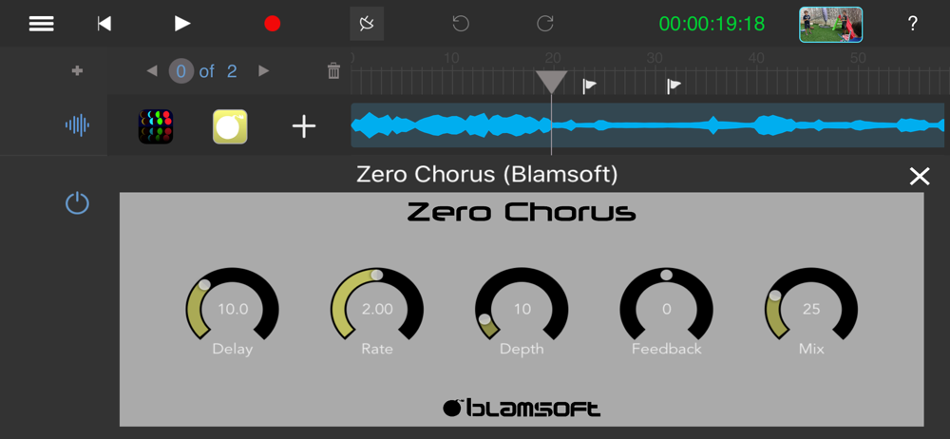Click the total effects count 2

pyautogui.click(x=232, y=71)
